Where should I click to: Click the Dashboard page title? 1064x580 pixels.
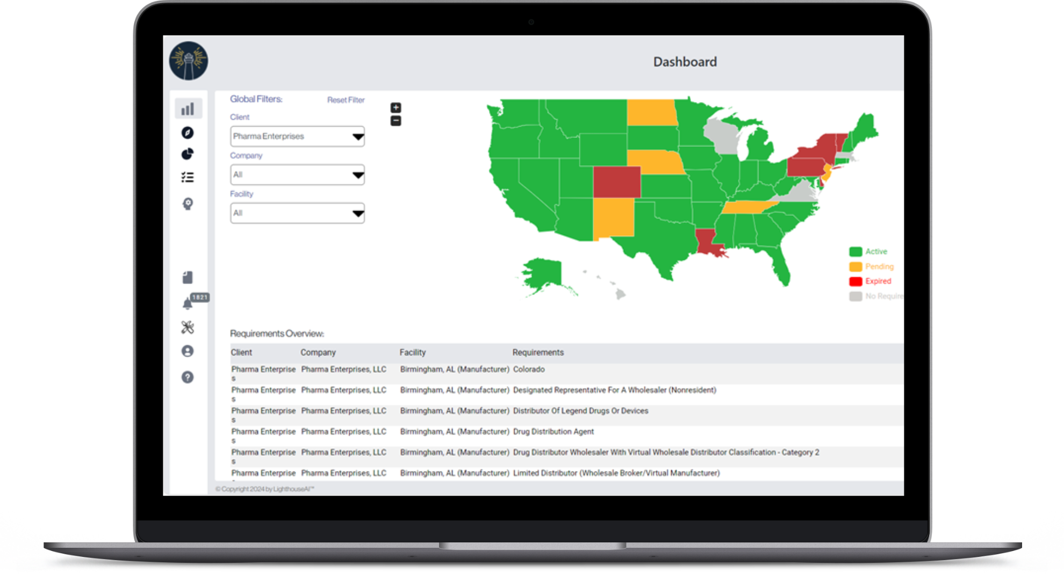click(685, 62)
